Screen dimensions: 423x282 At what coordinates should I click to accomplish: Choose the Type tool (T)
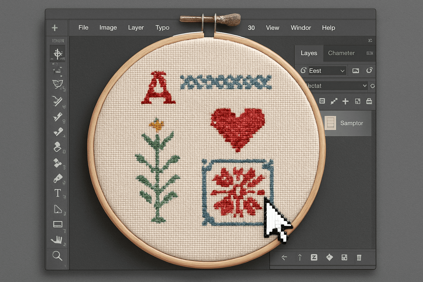tap(58, 193)
